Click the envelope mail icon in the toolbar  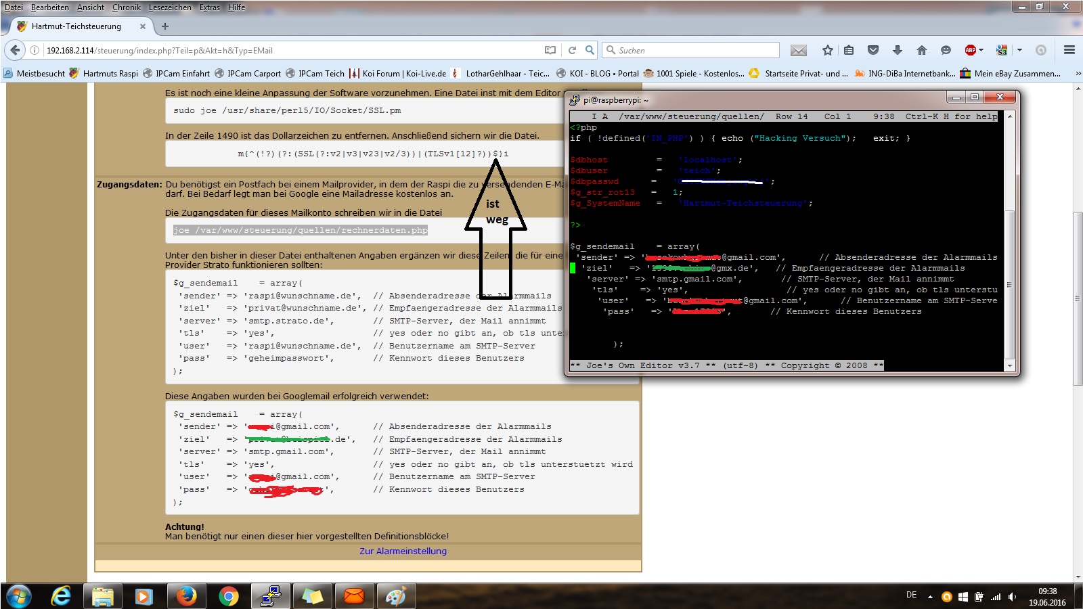[x=799, y=50]
